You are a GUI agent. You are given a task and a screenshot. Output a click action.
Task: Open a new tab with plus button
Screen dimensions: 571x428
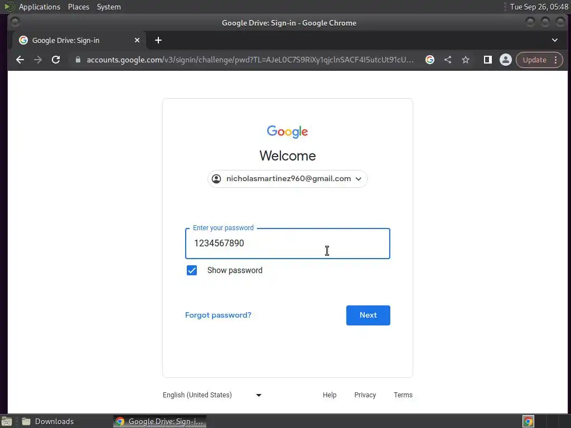[x=158, y=40]
